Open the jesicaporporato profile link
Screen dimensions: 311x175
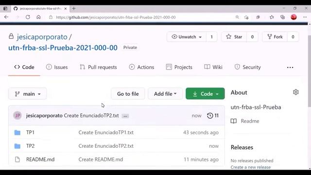click(x=42, y=37)
